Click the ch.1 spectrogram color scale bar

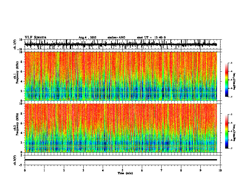click(226, 80)
